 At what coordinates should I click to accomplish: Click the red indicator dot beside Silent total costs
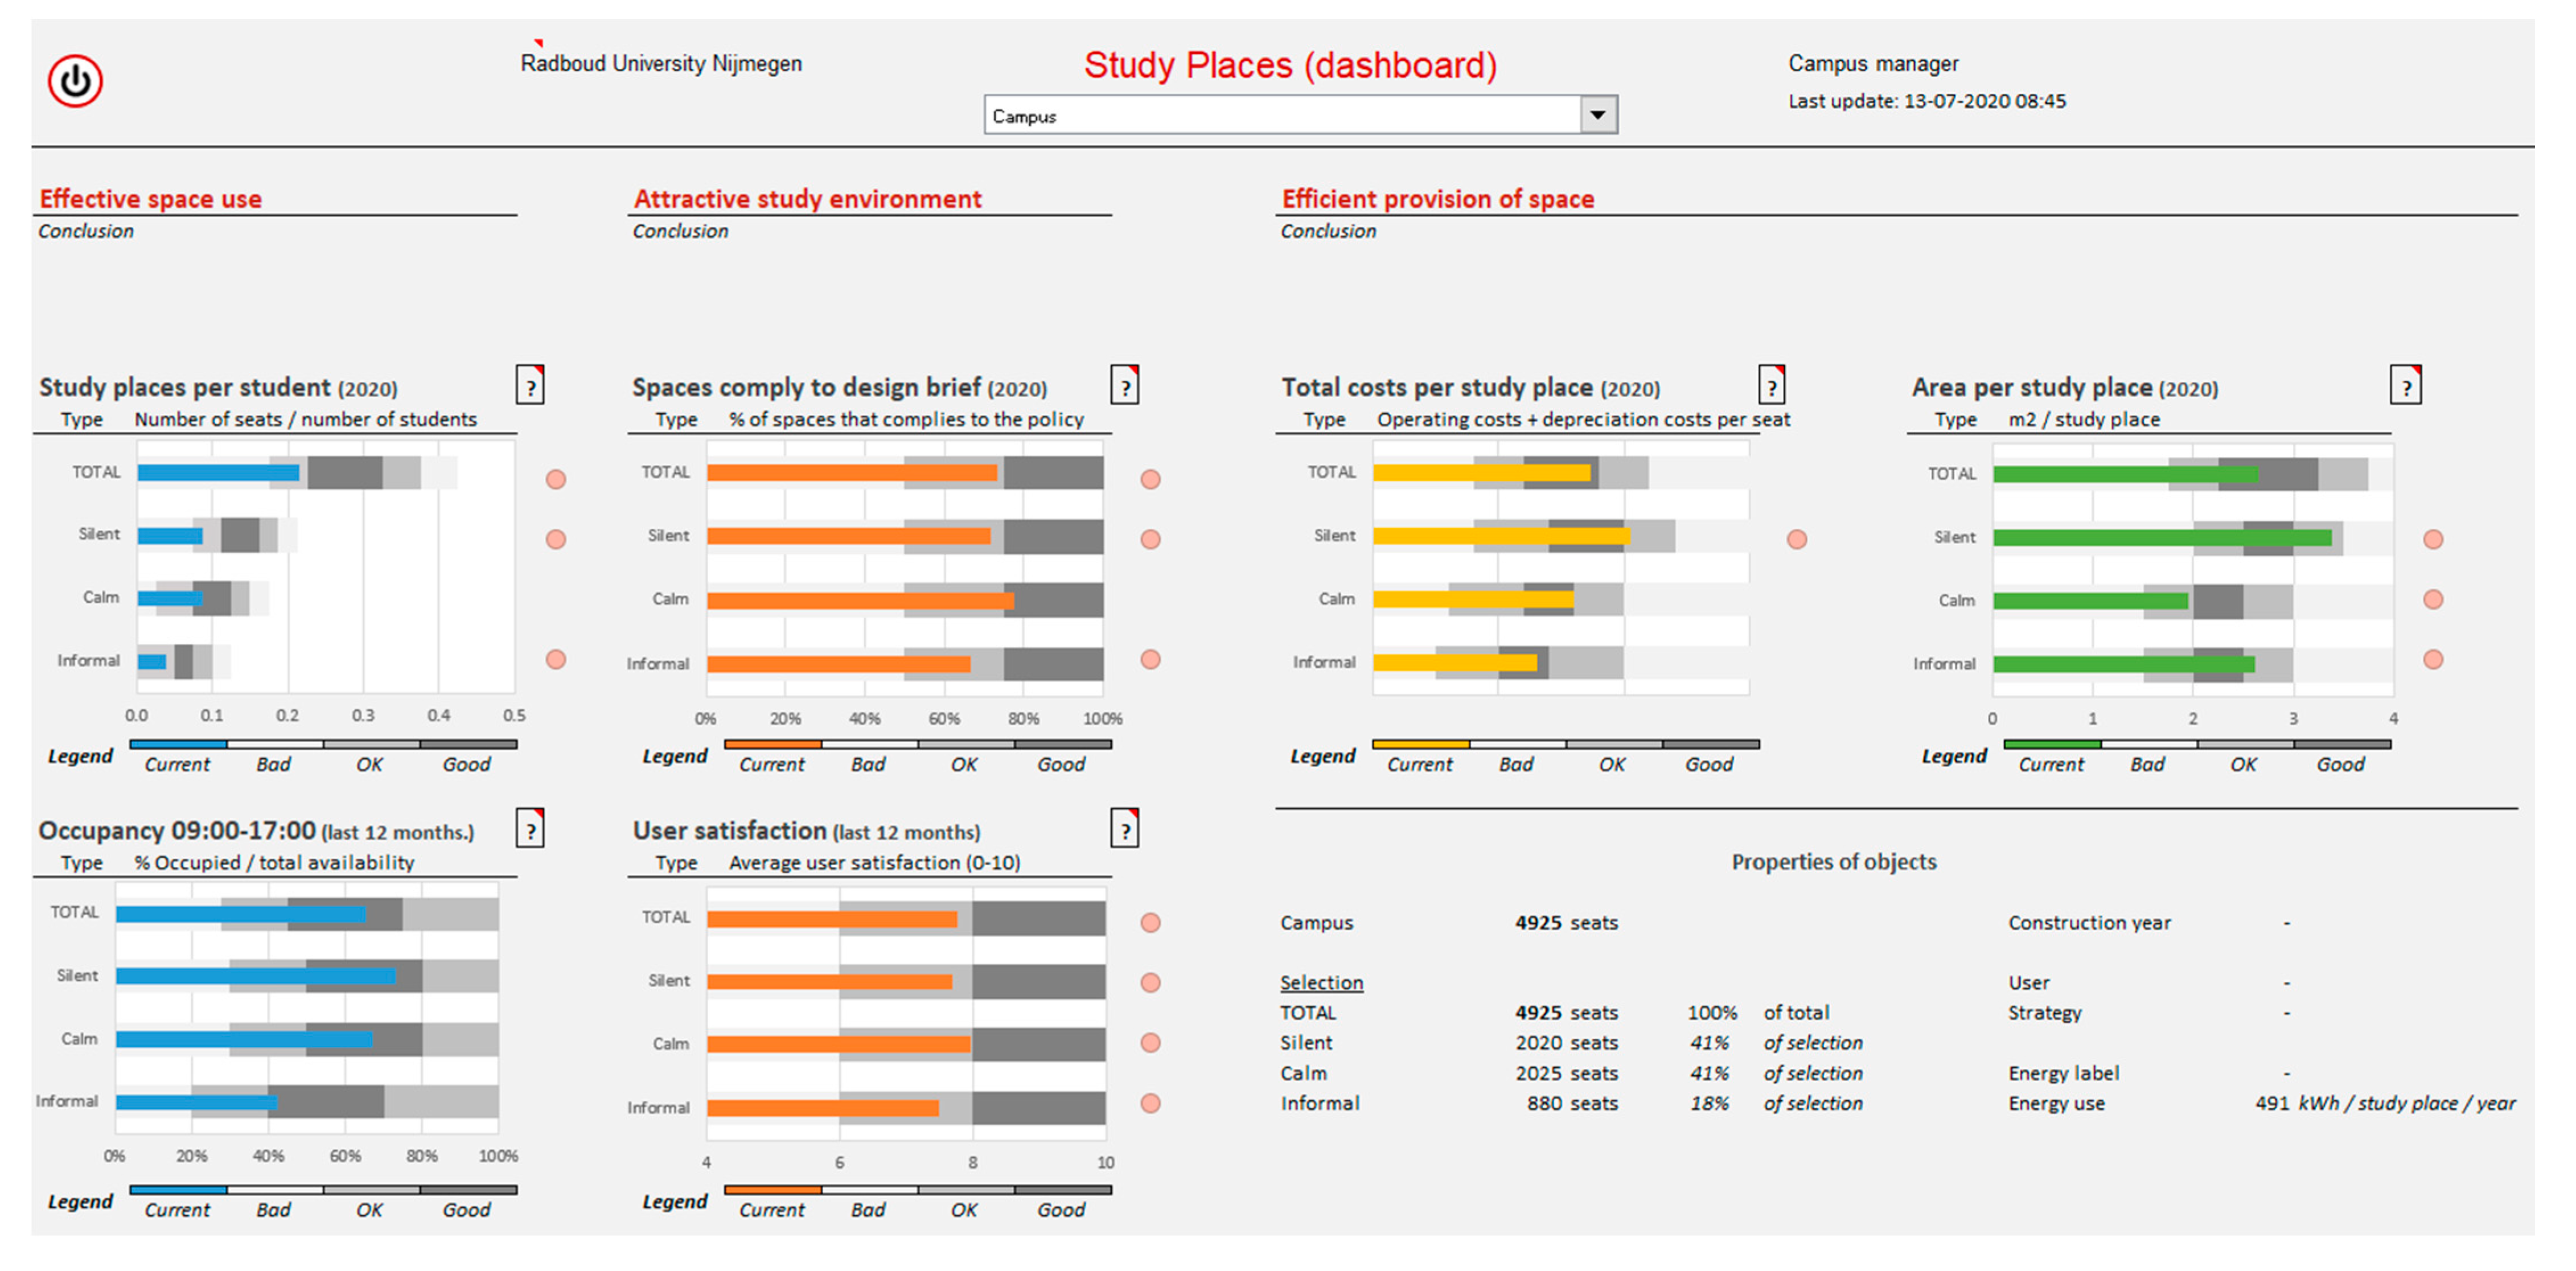coord(1797,540)
